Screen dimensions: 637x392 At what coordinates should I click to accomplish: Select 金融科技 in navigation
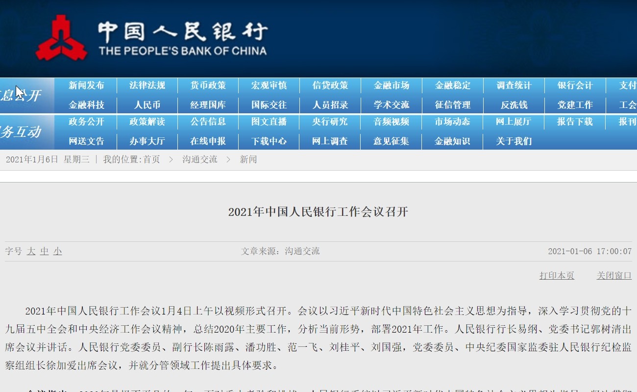coord(86,105)
